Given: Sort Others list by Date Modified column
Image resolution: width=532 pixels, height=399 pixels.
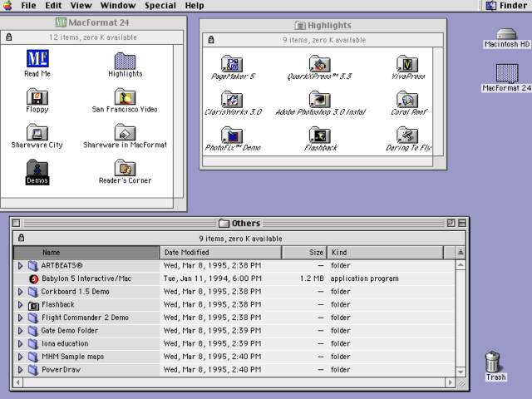Looking at the screenshot, I should (x=220, y=253).
